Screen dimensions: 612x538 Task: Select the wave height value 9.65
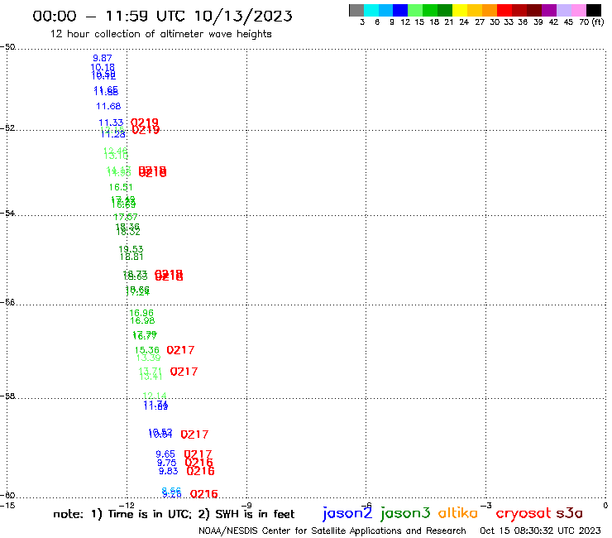165,454
